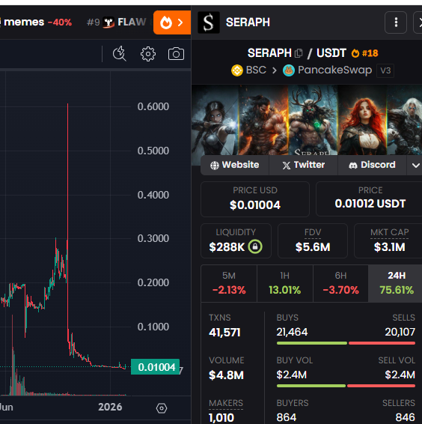Select the 6H timeframe tab
Screen dimensions: 422x424
tap(340, 283)
